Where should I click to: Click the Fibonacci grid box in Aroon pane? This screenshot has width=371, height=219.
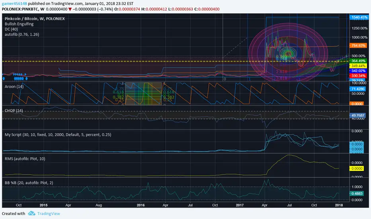[x=143, y=94]
